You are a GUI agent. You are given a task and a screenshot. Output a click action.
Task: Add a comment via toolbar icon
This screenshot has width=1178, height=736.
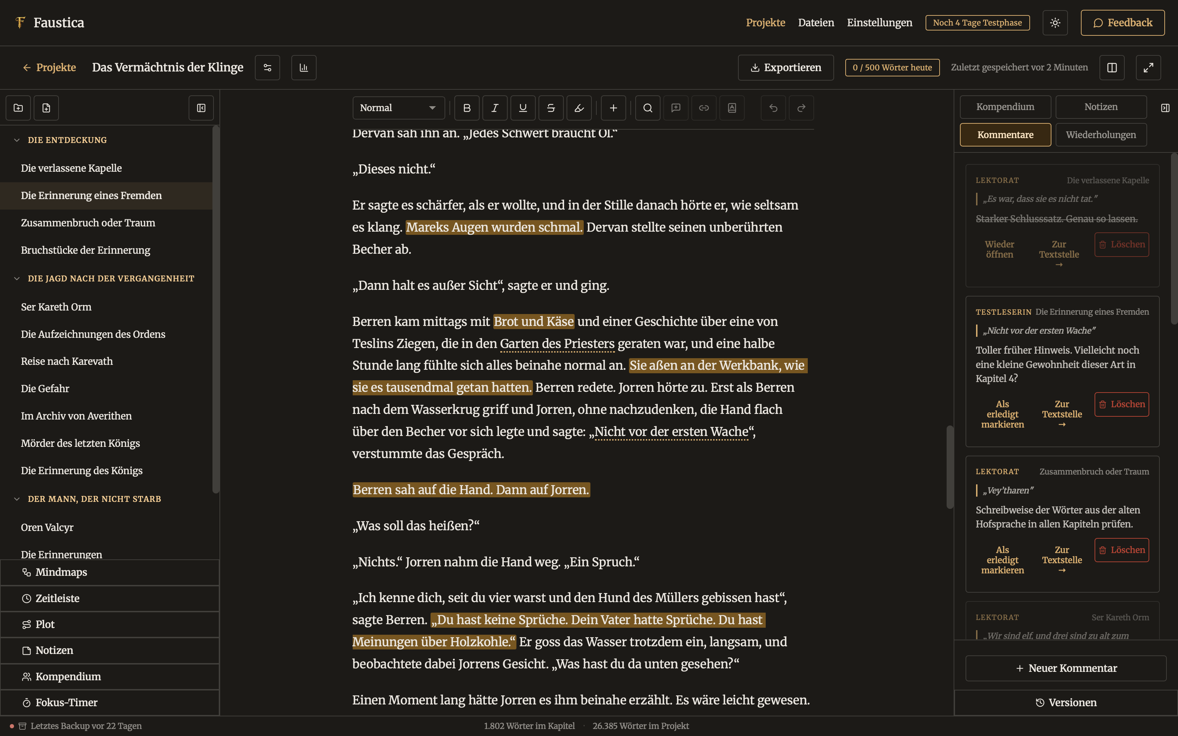coord(676,108)
